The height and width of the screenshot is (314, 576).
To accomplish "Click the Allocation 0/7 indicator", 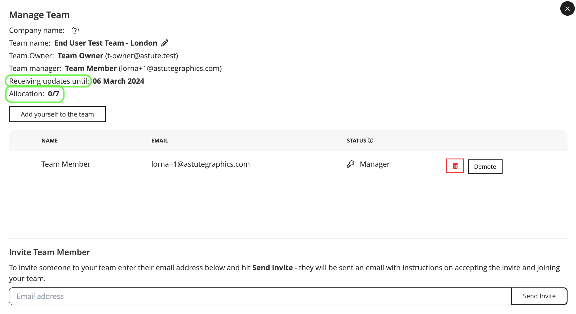I will [34, 94].
